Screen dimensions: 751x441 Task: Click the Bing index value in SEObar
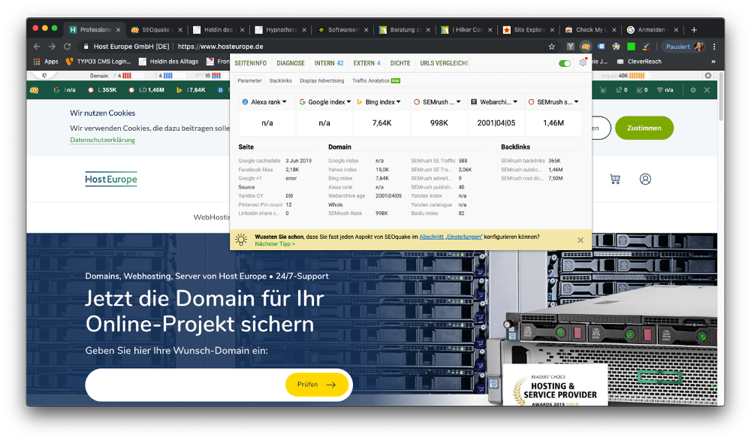click(192, 89)
